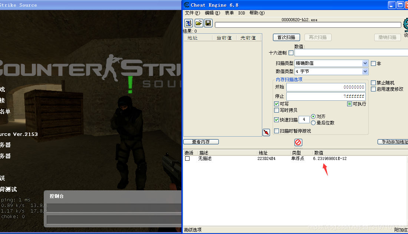This screenshot has width=408, height=234.
Task: Enable the 启用速度修改 checkbox
Action: 374,89
